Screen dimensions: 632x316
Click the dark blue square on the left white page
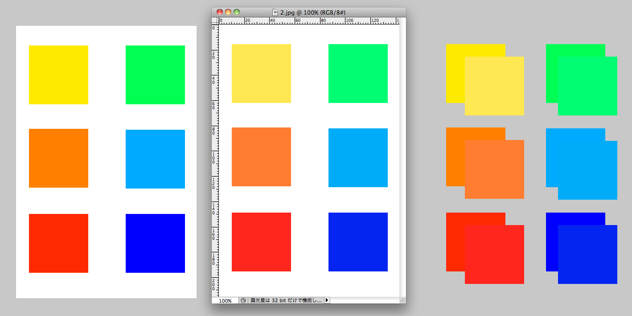(155, 243)
